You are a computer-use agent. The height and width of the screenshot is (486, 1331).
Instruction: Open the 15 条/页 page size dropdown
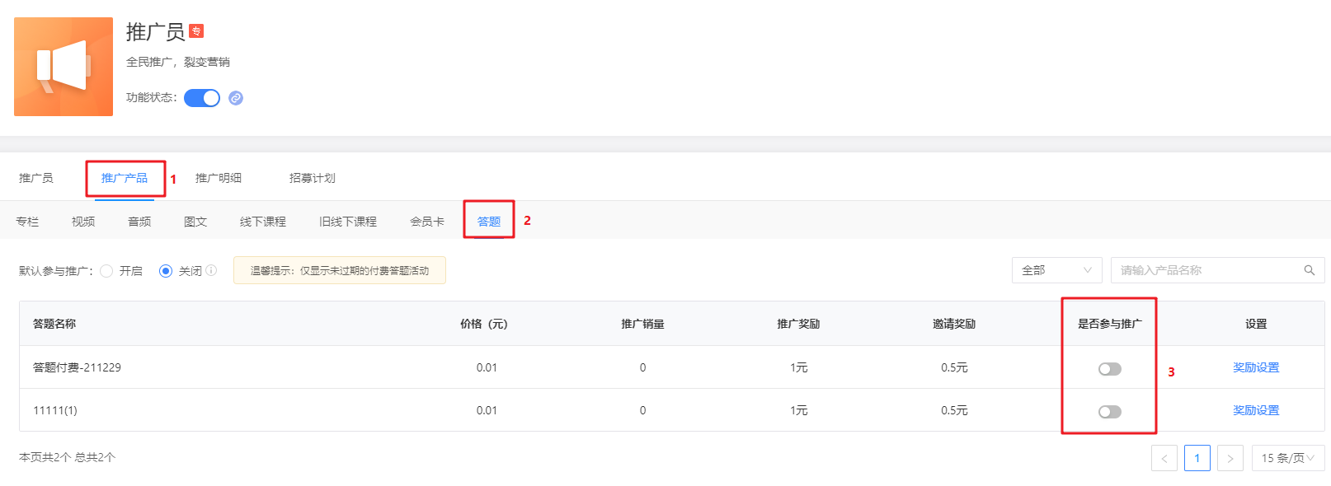click(1288, 458)
